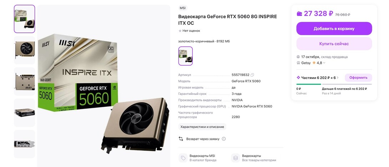
Task: Click the return info circle icon
Action: [x=224, y=139]
